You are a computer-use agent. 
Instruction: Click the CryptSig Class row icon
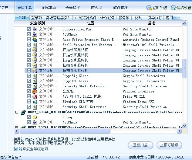tap(35, 76)
